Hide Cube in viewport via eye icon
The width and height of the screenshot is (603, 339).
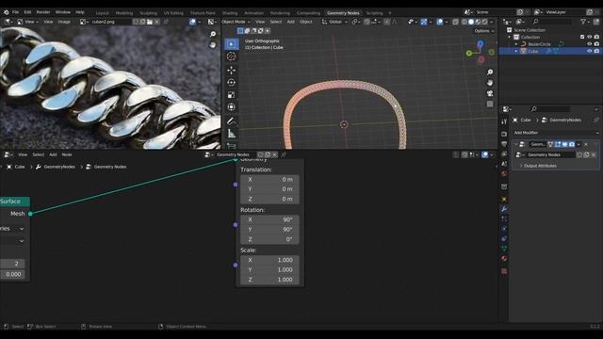pos(589,51)
